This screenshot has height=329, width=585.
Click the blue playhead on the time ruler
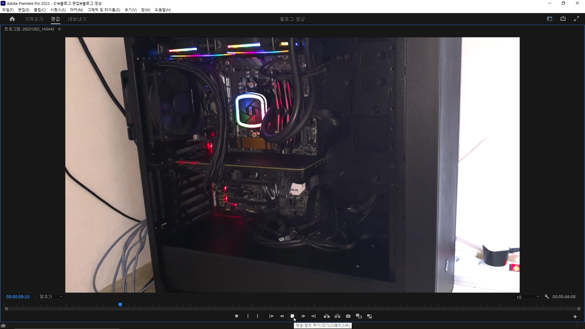click(120, 305)
